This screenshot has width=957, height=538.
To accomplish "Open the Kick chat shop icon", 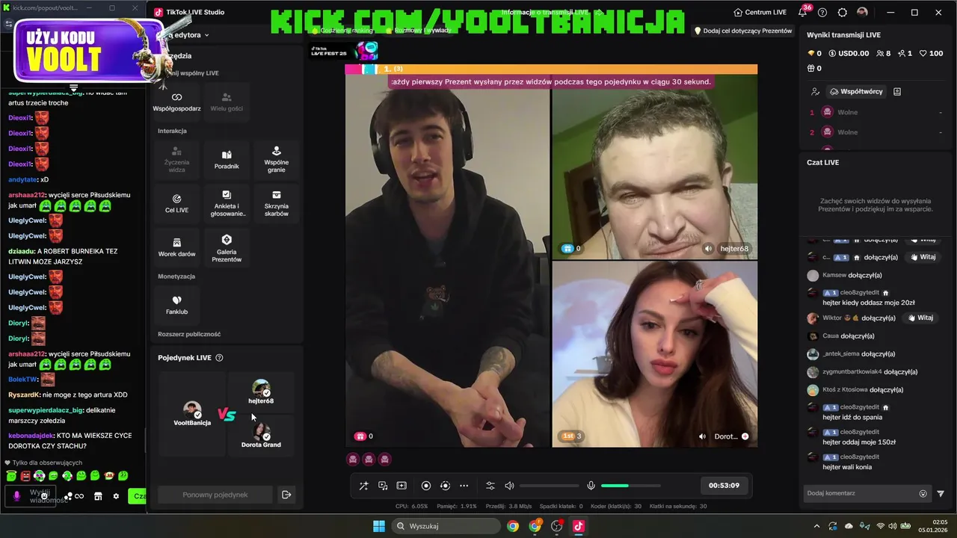I will coord(98,496).
